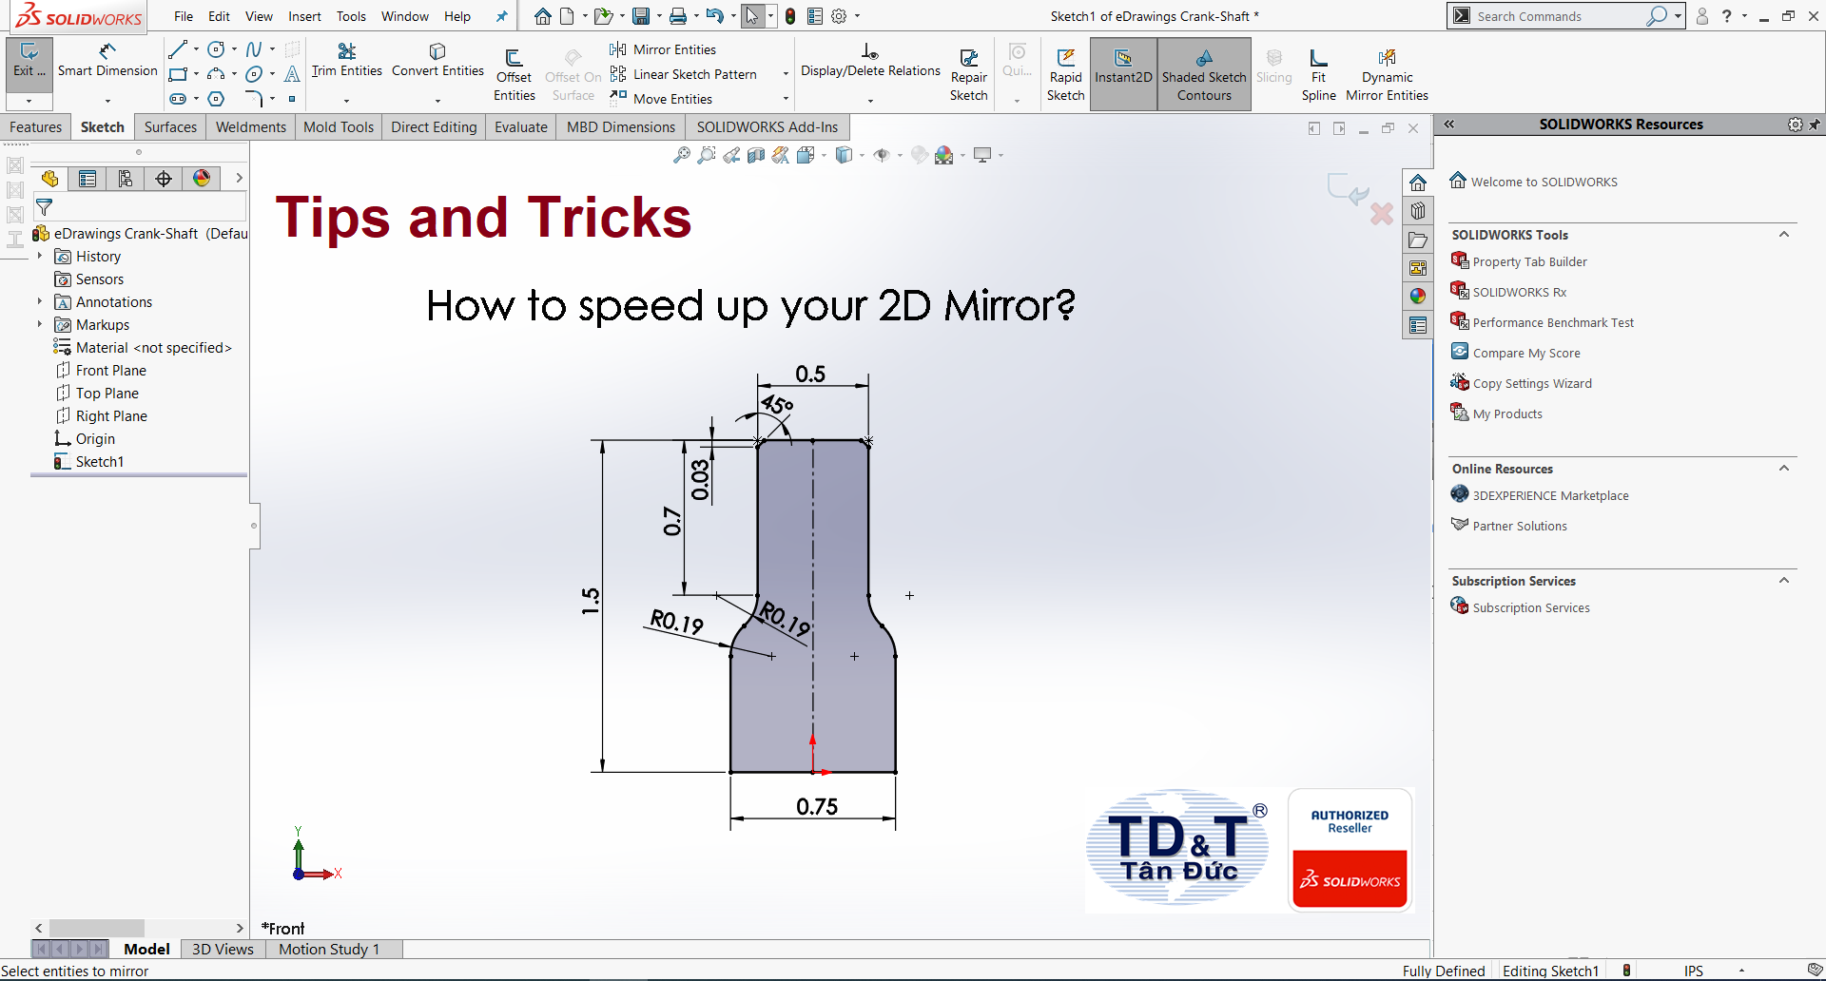1826x981 pixels.
Task: Click Dynamic Mirror Entities tool
Action: point(1387,75)
